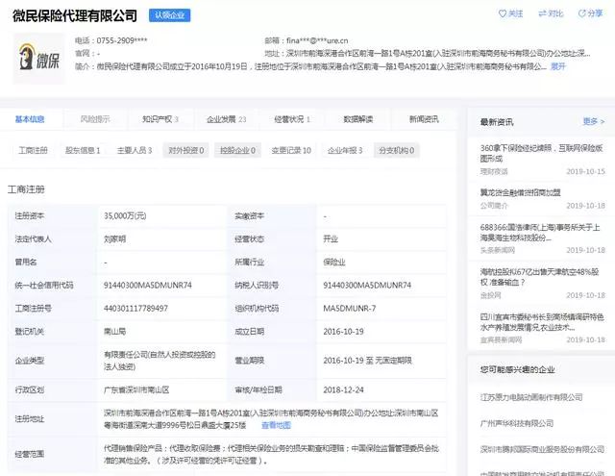Open 江苏原力电脑动画制作有限公司 company link
This screenshot has width=615, height=476.
[x=531, y=397]
